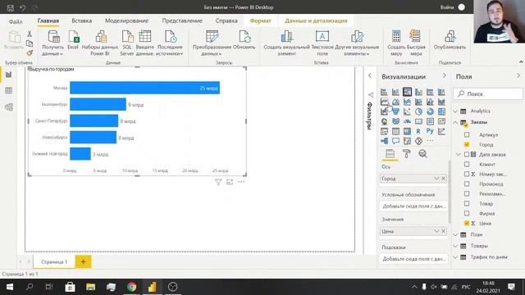Screen dimensions: 525x295
Task: Open dropdown arrow of Цена values field
Action: (436, 231)
